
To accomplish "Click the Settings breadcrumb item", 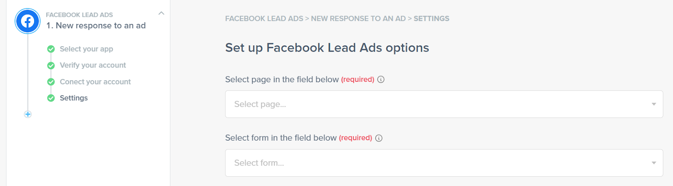I will (x=431, y=18).
